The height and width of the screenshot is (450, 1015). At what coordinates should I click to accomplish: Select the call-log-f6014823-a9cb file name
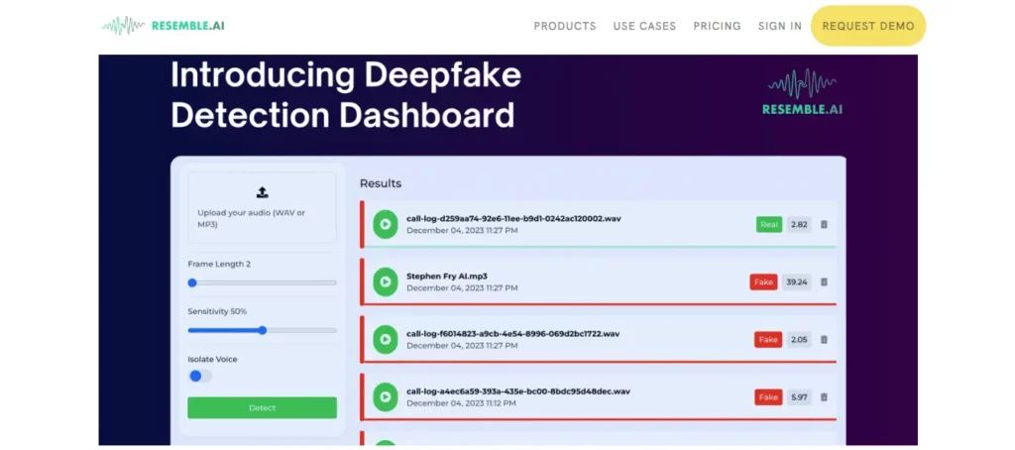pos(512,333)
